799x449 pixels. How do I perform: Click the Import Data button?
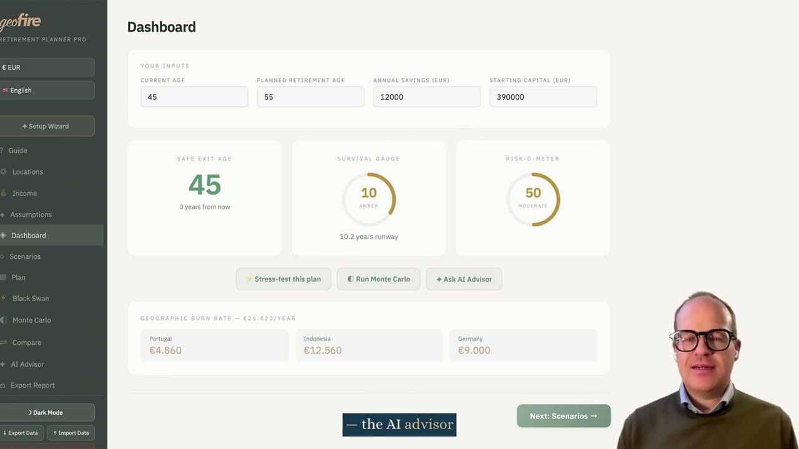71,433
